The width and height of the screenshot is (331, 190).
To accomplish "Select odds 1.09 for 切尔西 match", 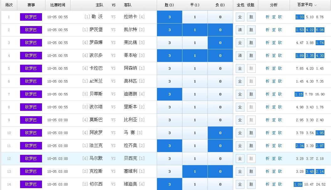I will tap(298, 184).
